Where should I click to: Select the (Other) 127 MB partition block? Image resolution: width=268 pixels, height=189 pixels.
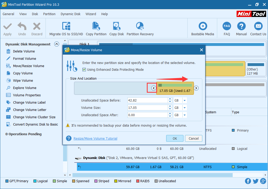(x=256, y=69)
